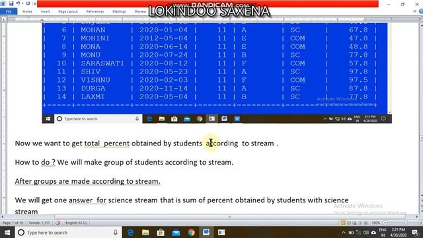This screenshot has width=423, height=238.
Task: Open the References ribbon tab
Action: point(95,12)
